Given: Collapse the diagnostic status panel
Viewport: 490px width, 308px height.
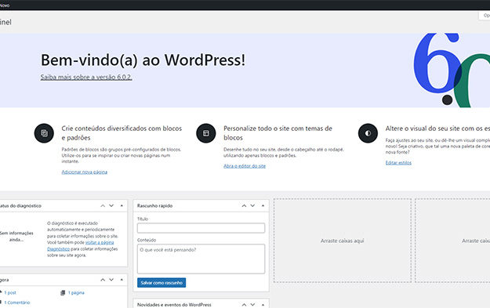Looking at the screenshot, I should coord(122,205).
